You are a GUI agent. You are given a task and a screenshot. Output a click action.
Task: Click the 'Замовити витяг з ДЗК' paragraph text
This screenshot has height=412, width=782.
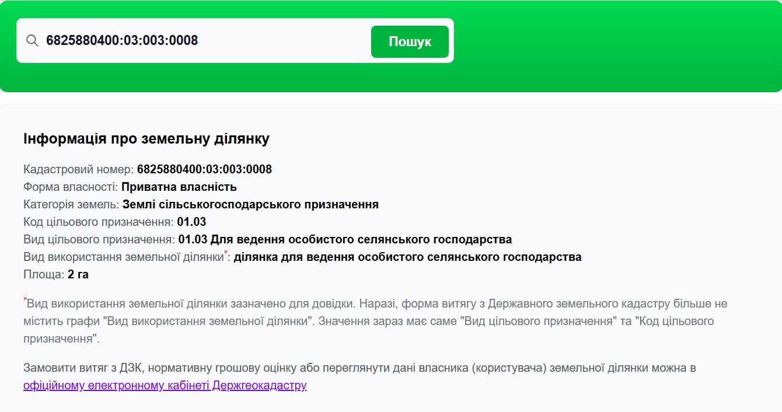[x=359, y=368]
